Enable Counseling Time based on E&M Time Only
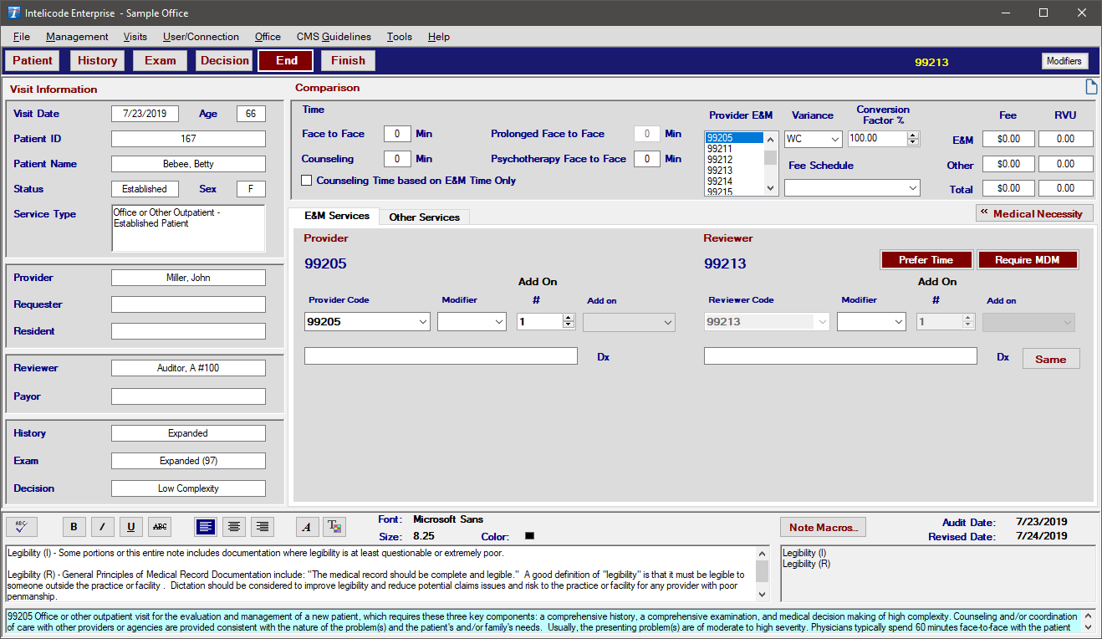 (307, 181)
